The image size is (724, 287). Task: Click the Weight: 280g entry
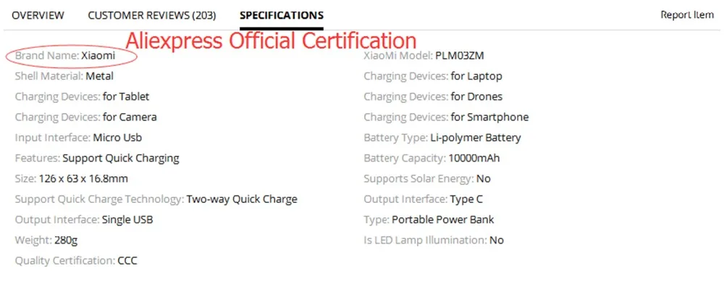[x=43, y=241]
